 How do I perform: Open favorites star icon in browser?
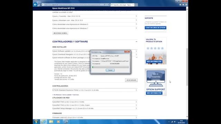click(183, 4)
